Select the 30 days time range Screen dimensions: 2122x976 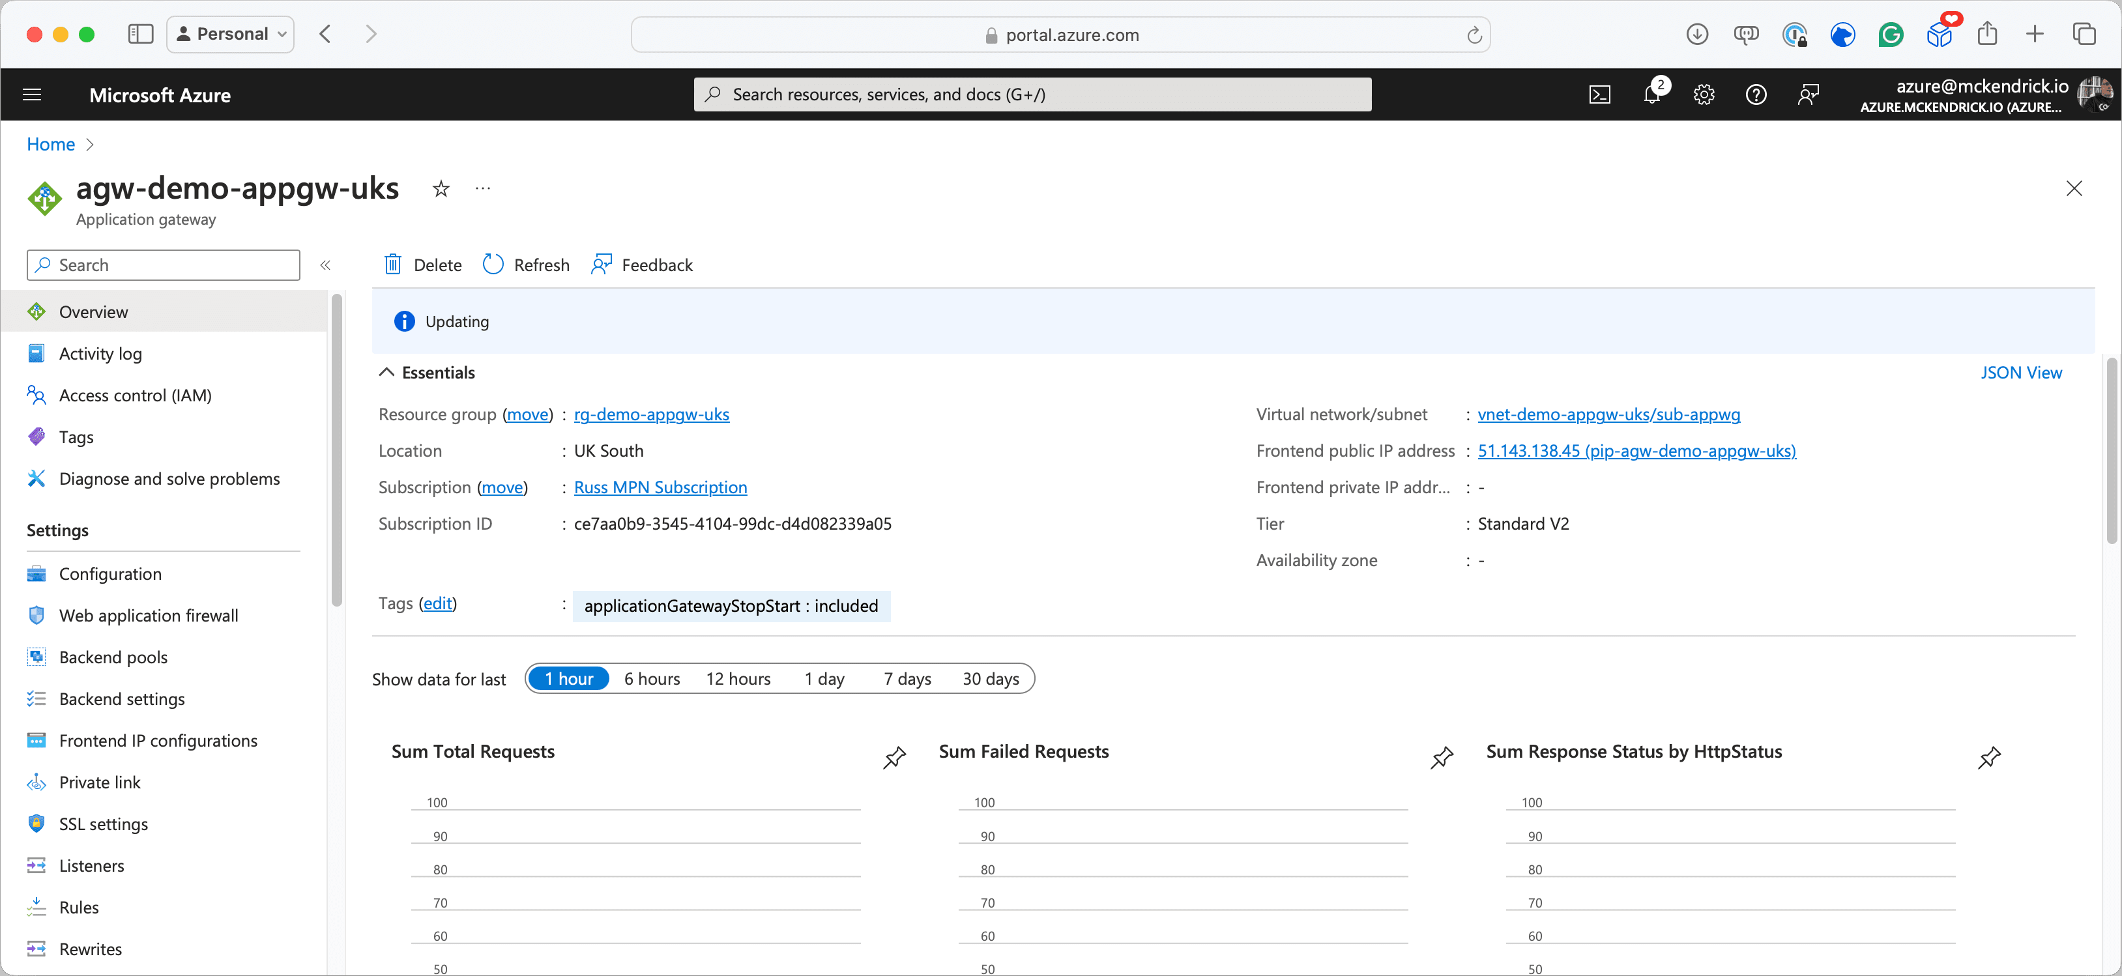click(x=990, y=679)
